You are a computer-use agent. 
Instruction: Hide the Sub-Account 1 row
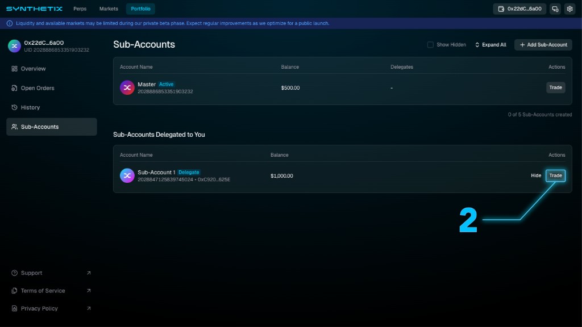(535, 175)
